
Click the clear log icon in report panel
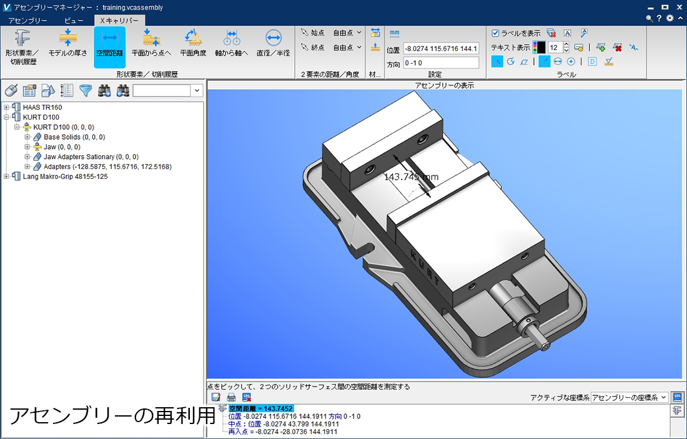247,397
